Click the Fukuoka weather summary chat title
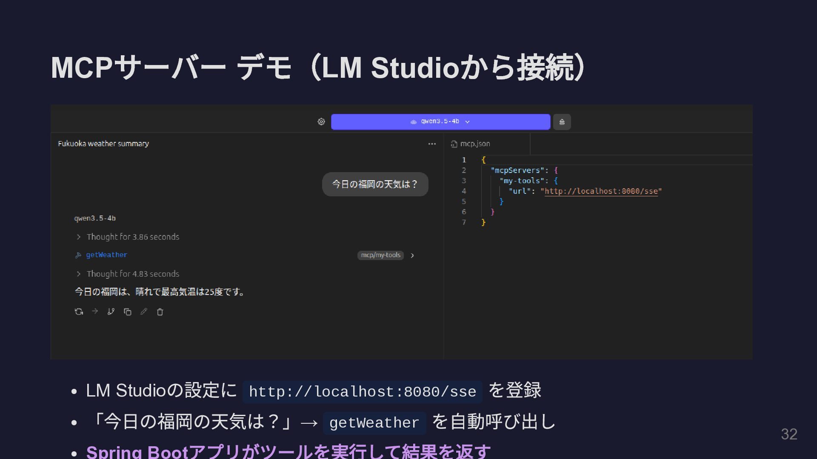 [103, 144]
